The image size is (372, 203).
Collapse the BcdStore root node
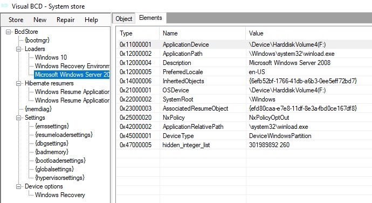pyautogui.click(x=8, y=32)
